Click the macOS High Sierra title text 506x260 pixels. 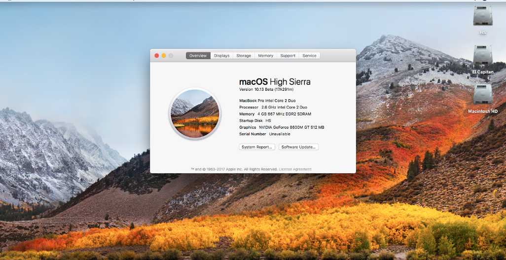(275, 81)
